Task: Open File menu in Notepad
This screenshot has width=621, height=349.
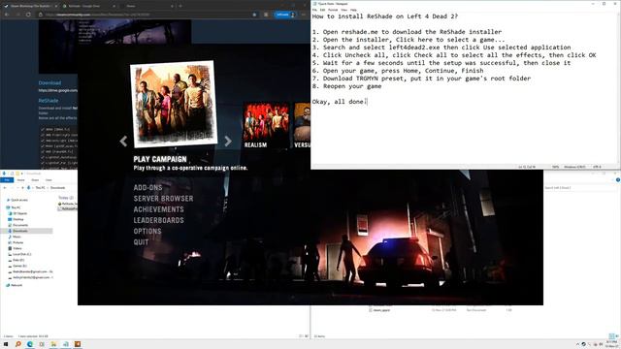Action: [x=315, y=10]
